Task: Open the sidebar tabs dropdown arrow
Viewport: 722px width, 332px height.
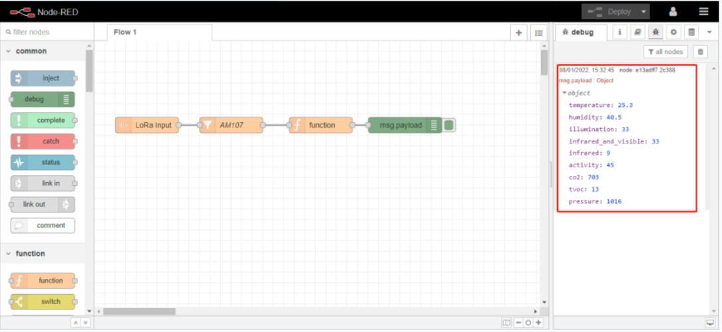Action: click(709, 32)
